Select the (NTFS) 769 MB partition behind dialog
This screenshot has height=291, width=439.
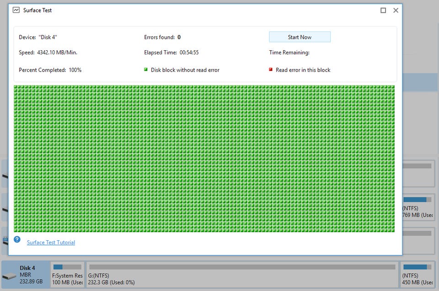[x=418, y=207]
